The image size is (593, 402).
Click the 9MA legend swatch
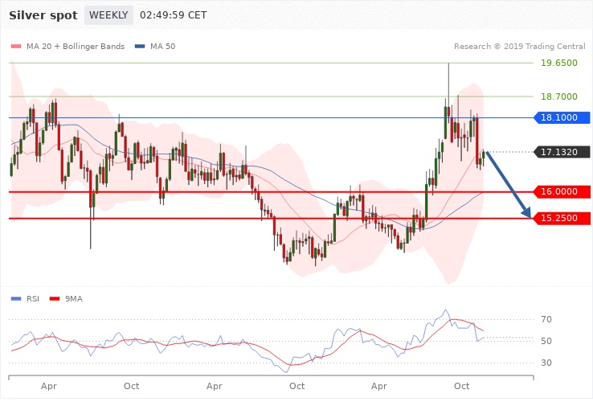coord(55,298)
